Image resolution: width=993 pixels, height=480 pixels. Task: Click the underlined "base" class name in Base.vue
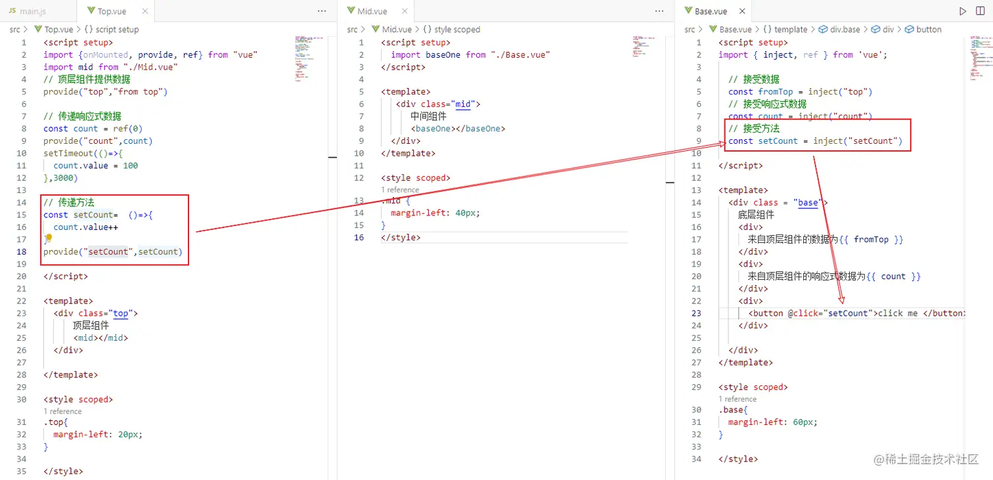pos(808,202)
